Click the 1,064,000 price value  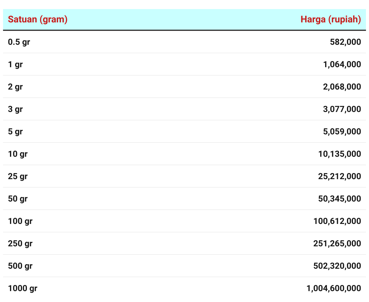[342, 64]
